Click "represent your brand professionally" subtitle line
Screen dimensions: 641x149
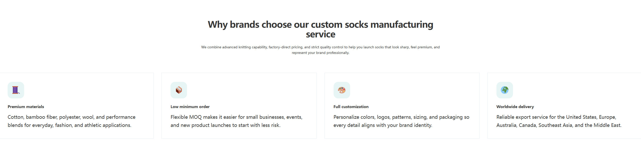tap(320, 53)
